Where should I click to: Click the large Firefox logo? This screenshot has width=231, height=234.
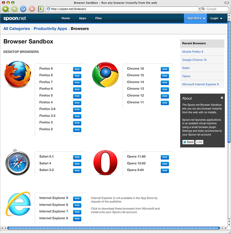pos(18,74)
